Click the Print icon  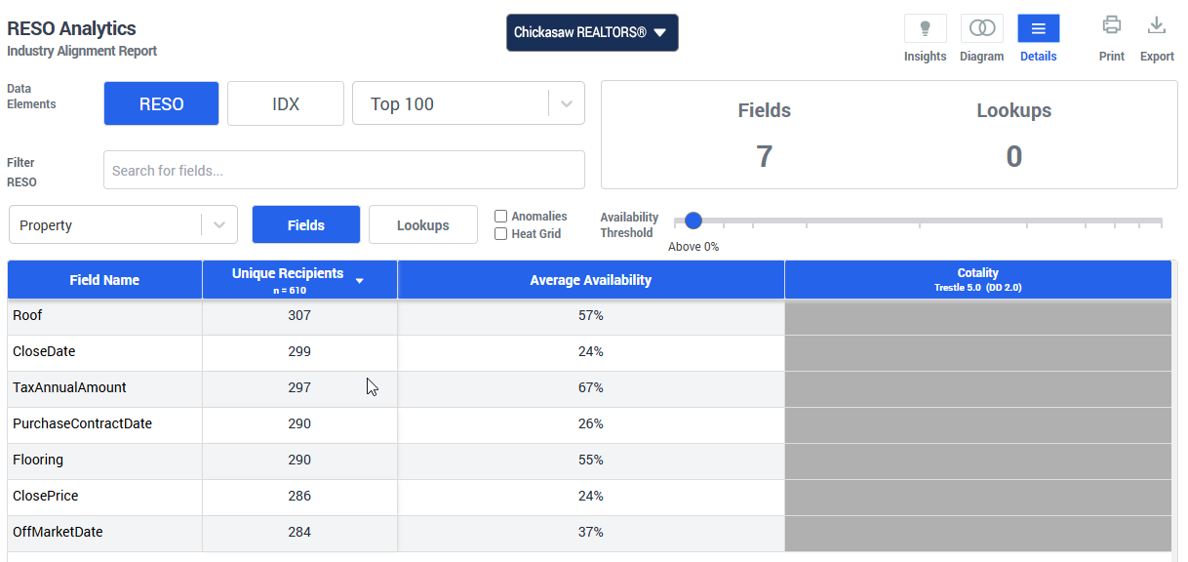1112,26
